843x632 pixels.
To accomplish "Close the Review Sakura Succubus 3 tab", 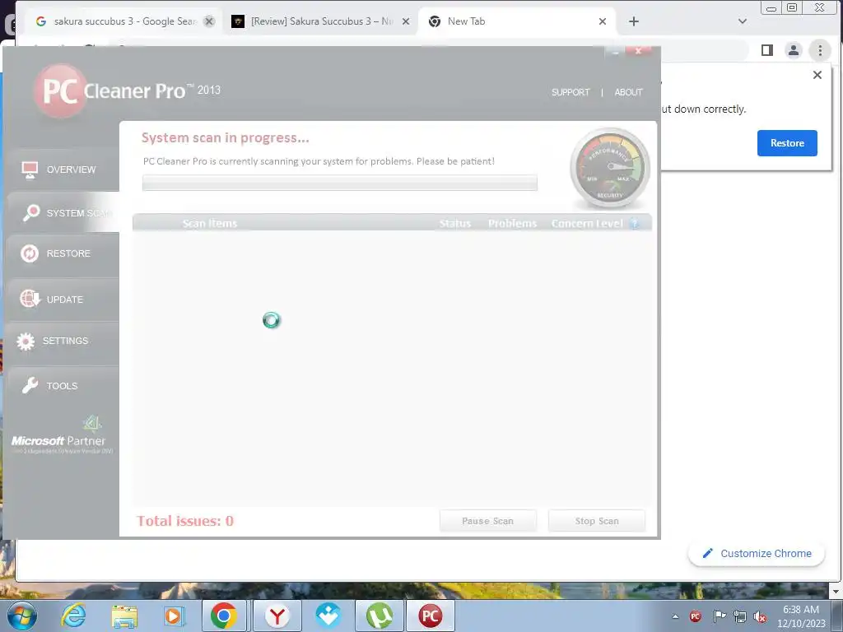I will pyautogui.click(x=406, y=21).
